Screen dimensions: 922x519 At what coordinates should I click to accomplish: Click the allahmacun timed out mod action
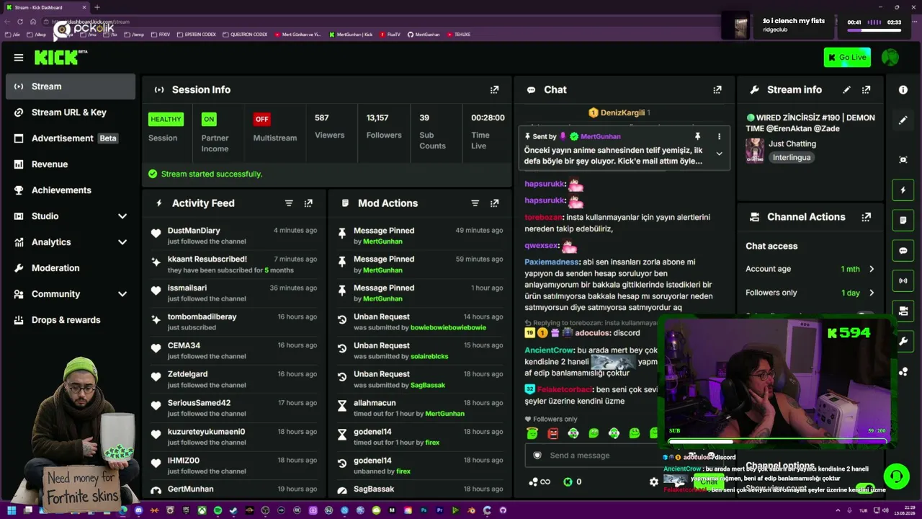(x=421, y=408)
